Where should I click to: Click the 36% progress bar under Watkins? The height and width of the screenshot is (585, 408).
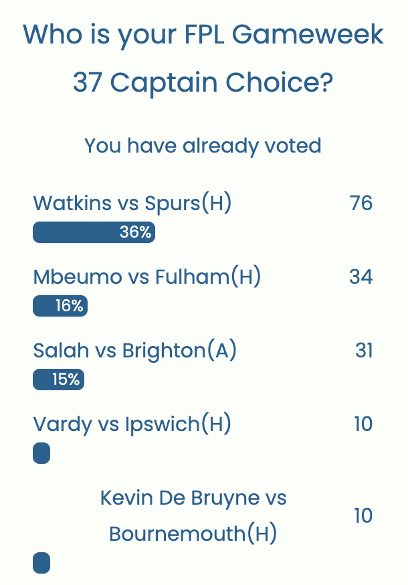(94, 232)
